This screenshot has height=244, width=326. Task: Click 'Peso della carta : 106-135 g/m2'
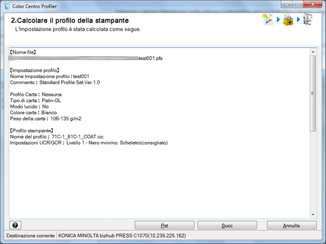pyautogui.click(x=45, y=119)
